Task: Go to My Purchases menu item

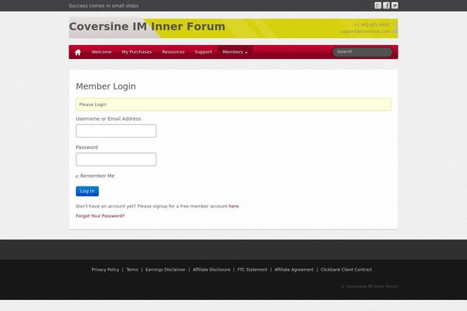Action: click(x=137, y=52)
